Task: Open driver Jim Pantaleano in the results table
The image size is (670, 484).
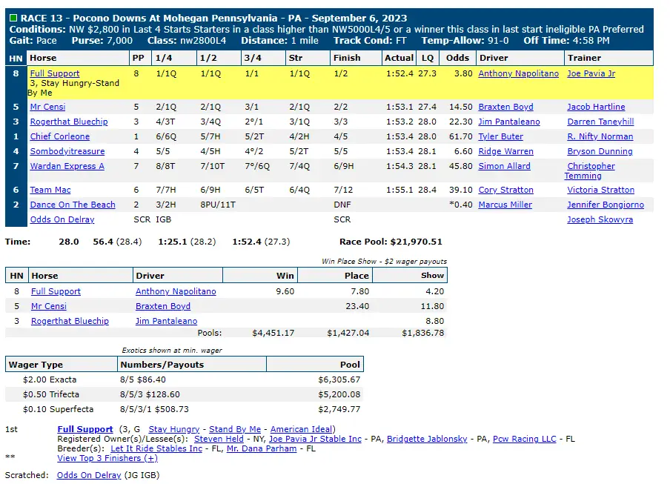Action: point(509,122)
